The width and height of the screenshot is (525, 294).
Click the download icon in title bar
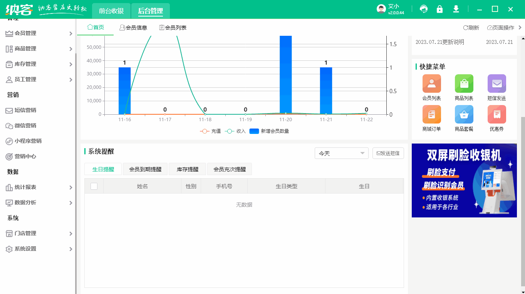coord(456,8)
